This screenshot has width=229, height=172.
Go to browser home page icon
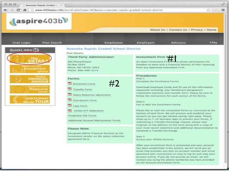coord(25,10)
